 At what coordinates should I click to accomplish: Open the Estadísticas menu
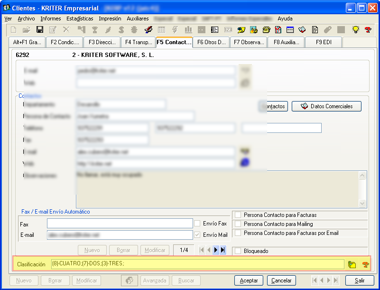80,19
